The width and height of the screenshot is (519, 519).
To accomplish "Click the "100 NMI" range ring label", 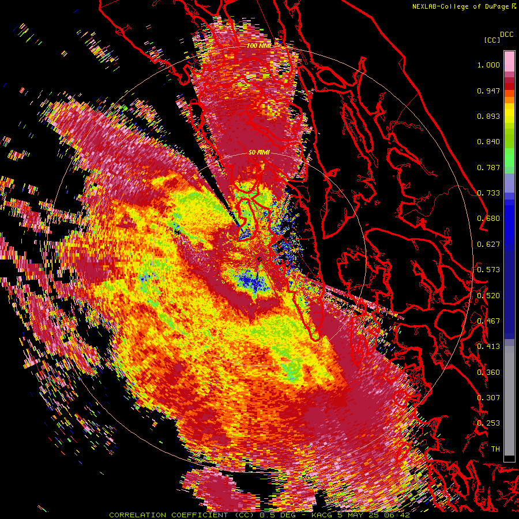I will pyautogui.click(x=258, y=46).
